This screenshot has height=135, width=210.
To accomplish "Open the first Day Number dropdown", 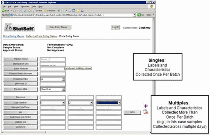I will point(63,103).
